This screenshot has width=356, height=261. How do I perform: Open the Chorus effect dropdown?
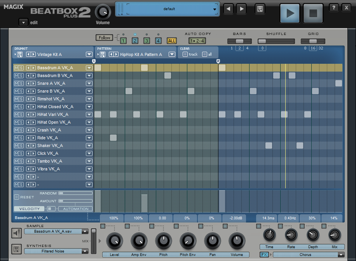(x=341, y=255)
